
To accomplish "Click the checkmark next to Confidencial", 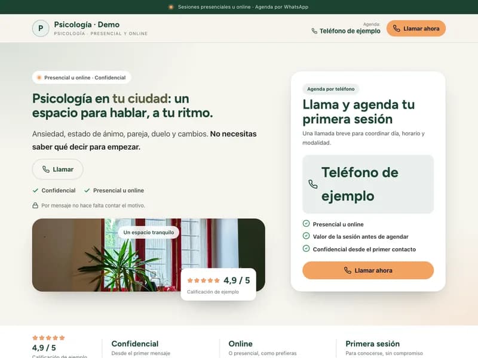I will click(35, 190).
